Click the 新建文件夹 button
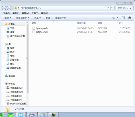This screenshot has width=135, height=117. pos(61,18)
